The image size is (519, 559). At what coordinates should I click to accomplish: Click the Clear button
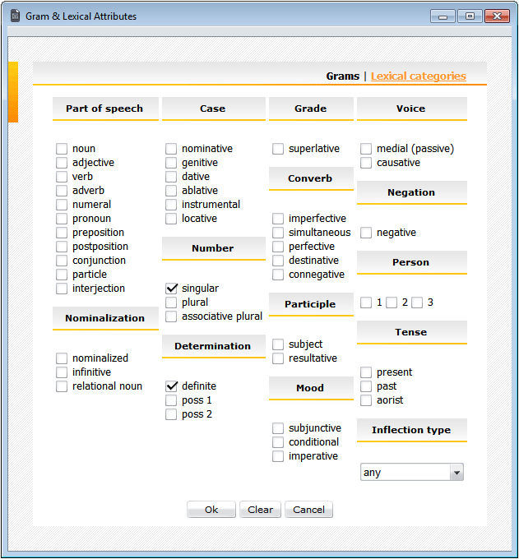(x=261, y=510)
